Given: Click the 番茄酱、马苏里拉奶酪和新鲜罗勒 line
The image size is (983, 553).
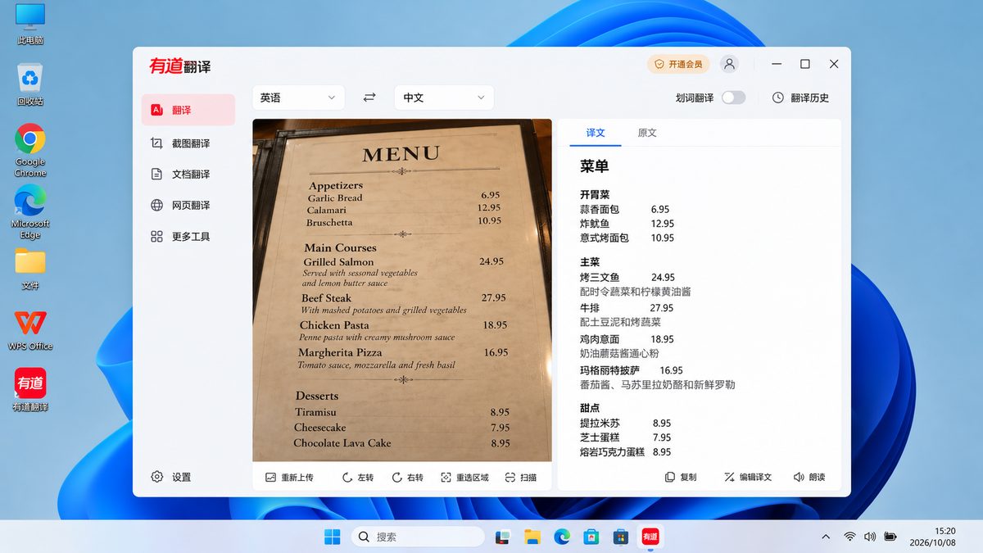Looking at the screenshot, I should [658, 384].
